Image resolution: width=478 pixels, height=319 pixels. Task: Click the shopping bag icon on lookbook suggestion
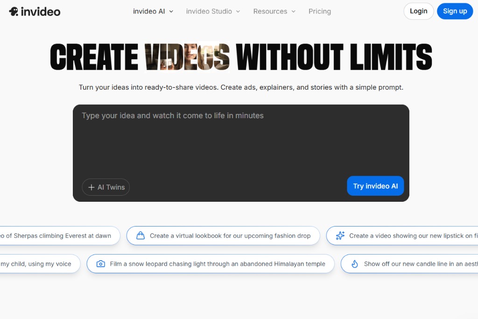(x=141, y=236)
